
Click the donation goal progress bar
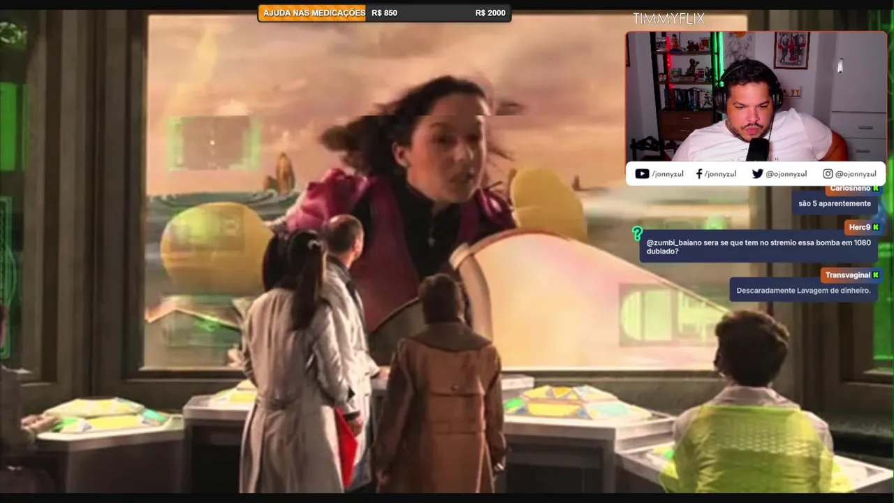(384, 13)
